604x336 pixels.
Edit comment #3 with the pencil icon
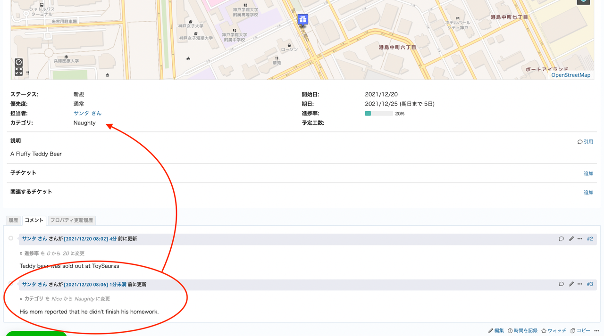(x=571, y=284)
